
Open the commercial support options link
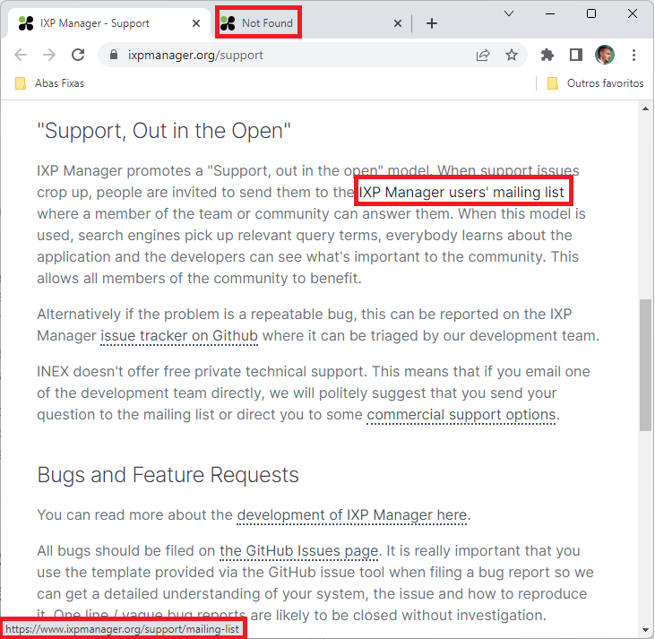pos(461,415)
